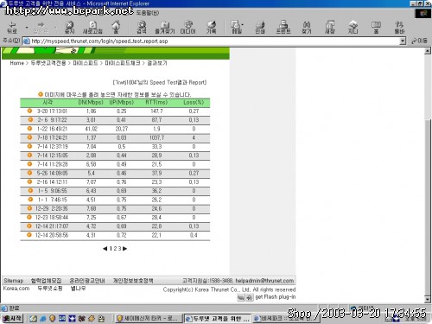Open the 두루넷쇼핑 footer link
Screen dimensions: 432x324
pyautogui.click(x=50, y=289)
